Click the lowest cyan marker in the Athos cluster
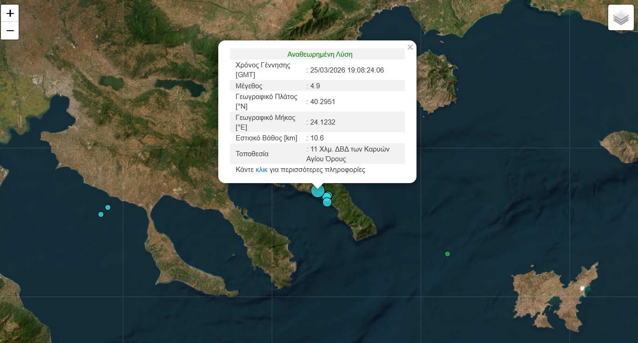This screenshot has width=638, height=343. tap(327, 202)
